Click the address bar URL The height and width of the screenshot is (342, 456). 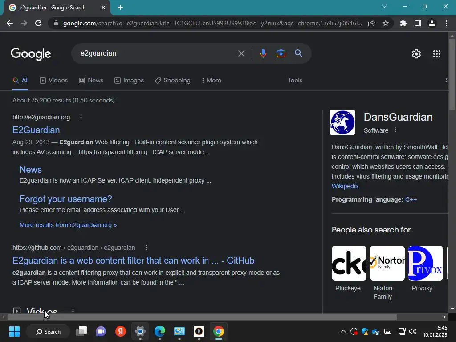[x=212, y=23]
